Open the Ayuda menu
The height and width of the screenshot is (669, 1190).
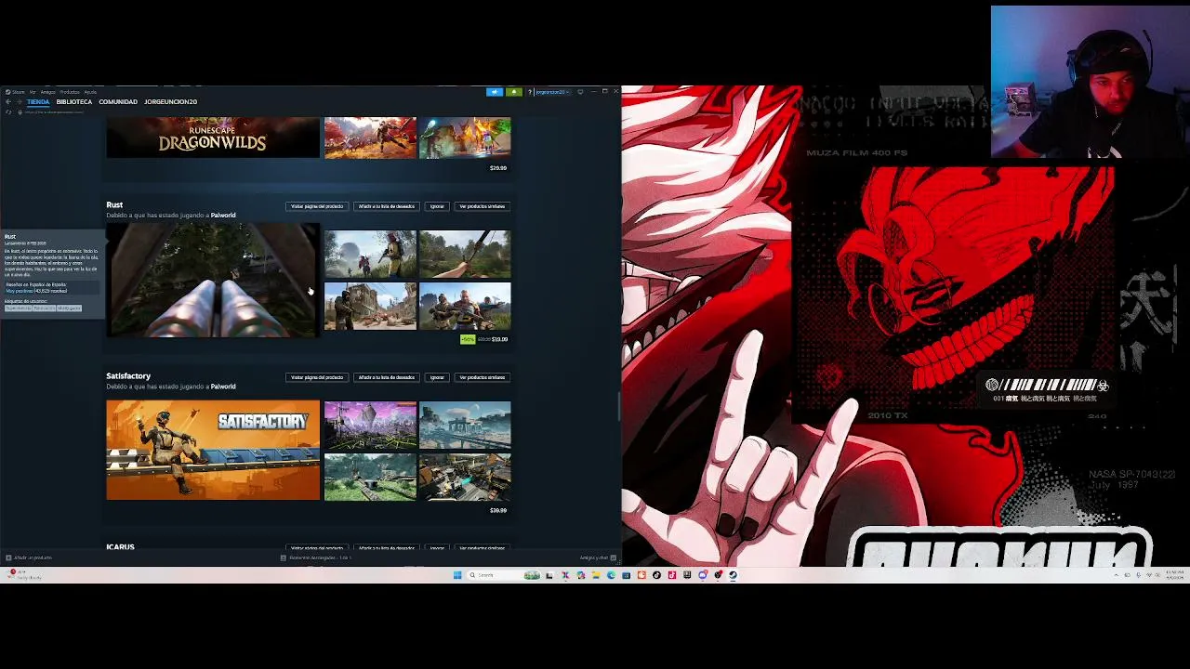[90, 92]
